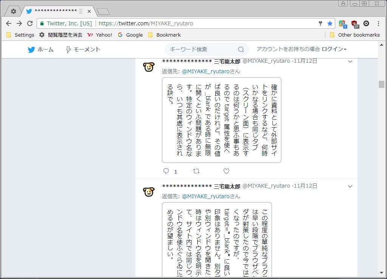Screen dimensions: 387x279
Task: Click the page vertical scrollbar thumb
Action: pos(381,84)
